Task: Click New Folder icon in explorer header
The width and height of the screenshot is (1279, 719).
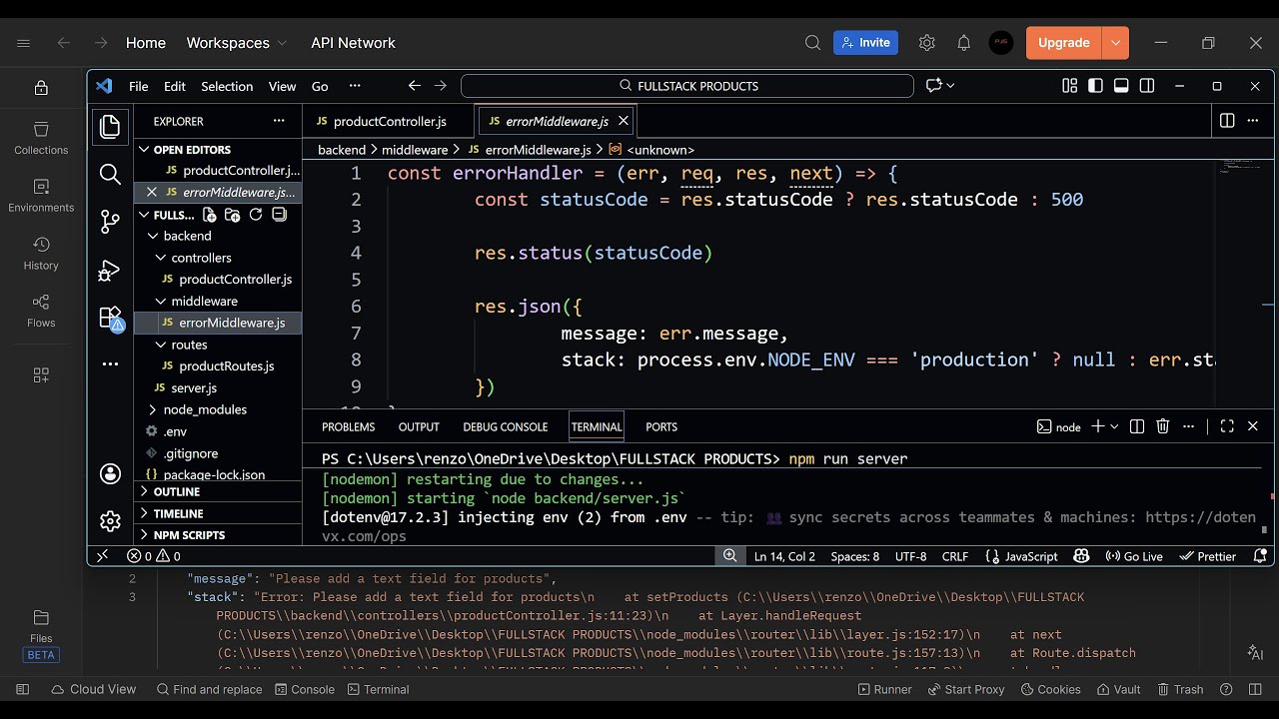Action: [x=232, y=215]
